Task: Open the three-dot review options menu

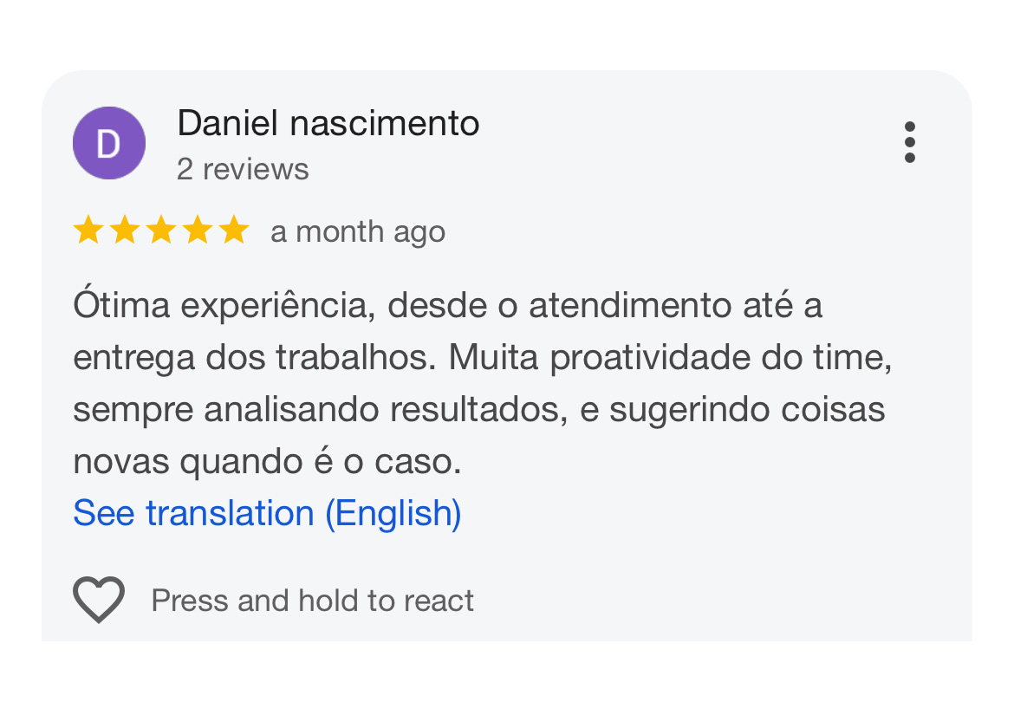Action: pos(909,142)
